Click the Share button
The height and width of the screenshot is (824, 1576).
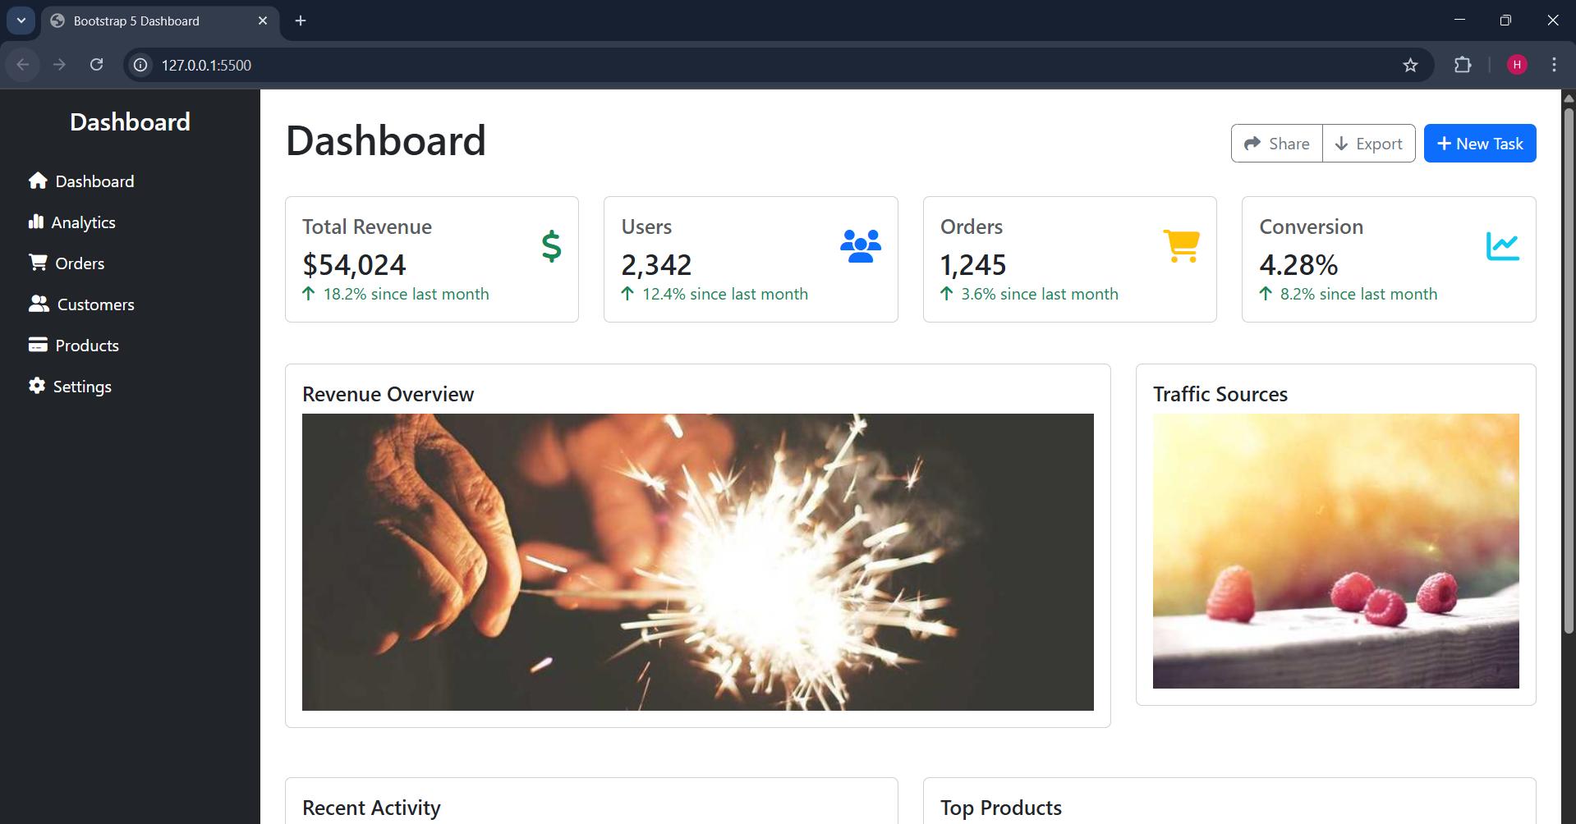(1277, 144)
